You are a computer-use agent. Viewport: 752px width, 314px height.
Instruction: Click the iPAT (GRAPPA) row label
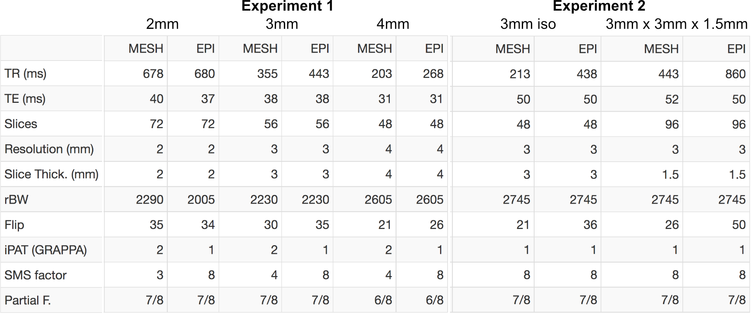coord(45,250)
